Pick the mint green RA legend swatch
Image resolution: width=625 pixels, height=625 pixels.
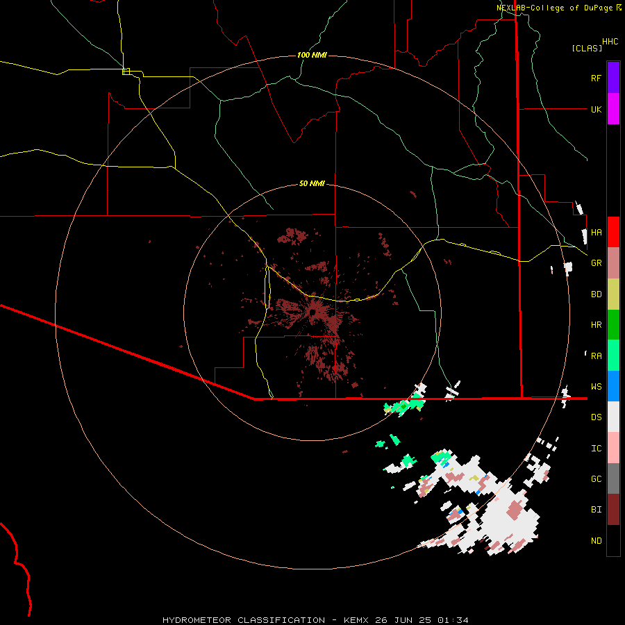coord(613,356)
